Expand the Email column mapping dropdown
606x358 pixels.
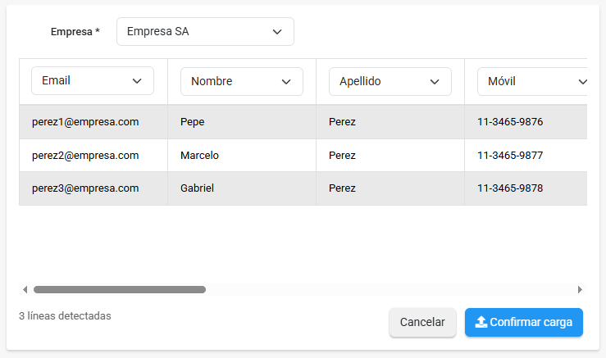(93, 81)
